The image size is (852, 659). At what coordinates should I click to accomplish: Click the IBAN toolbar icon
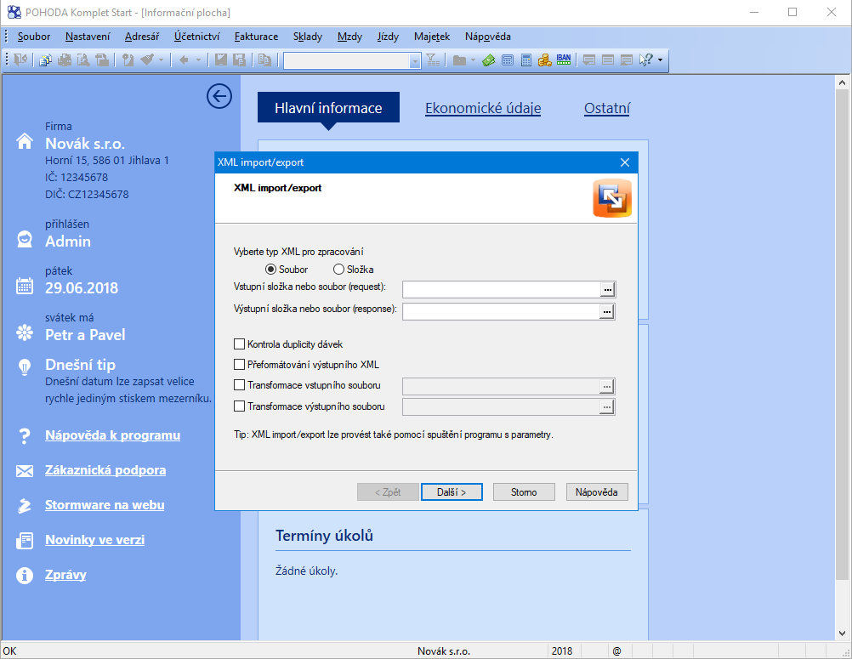click(564, 60)
